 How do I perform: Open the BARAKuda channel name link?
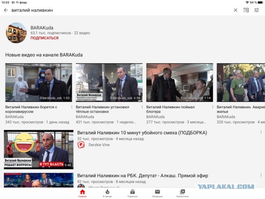pos(42,28)
